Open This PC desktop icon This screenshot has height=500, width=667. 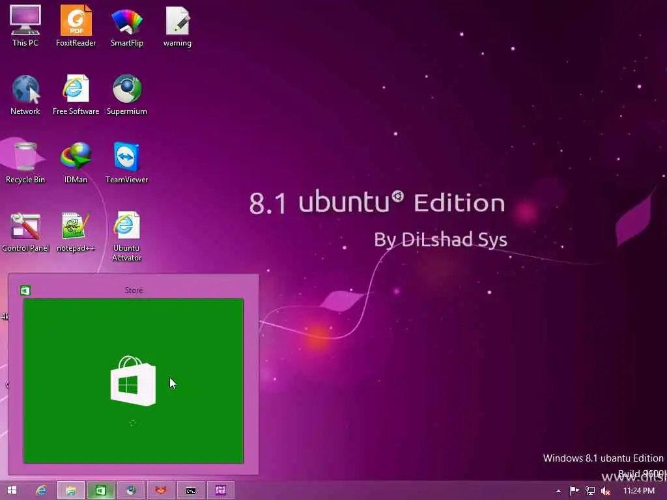[x=25, y=25]
